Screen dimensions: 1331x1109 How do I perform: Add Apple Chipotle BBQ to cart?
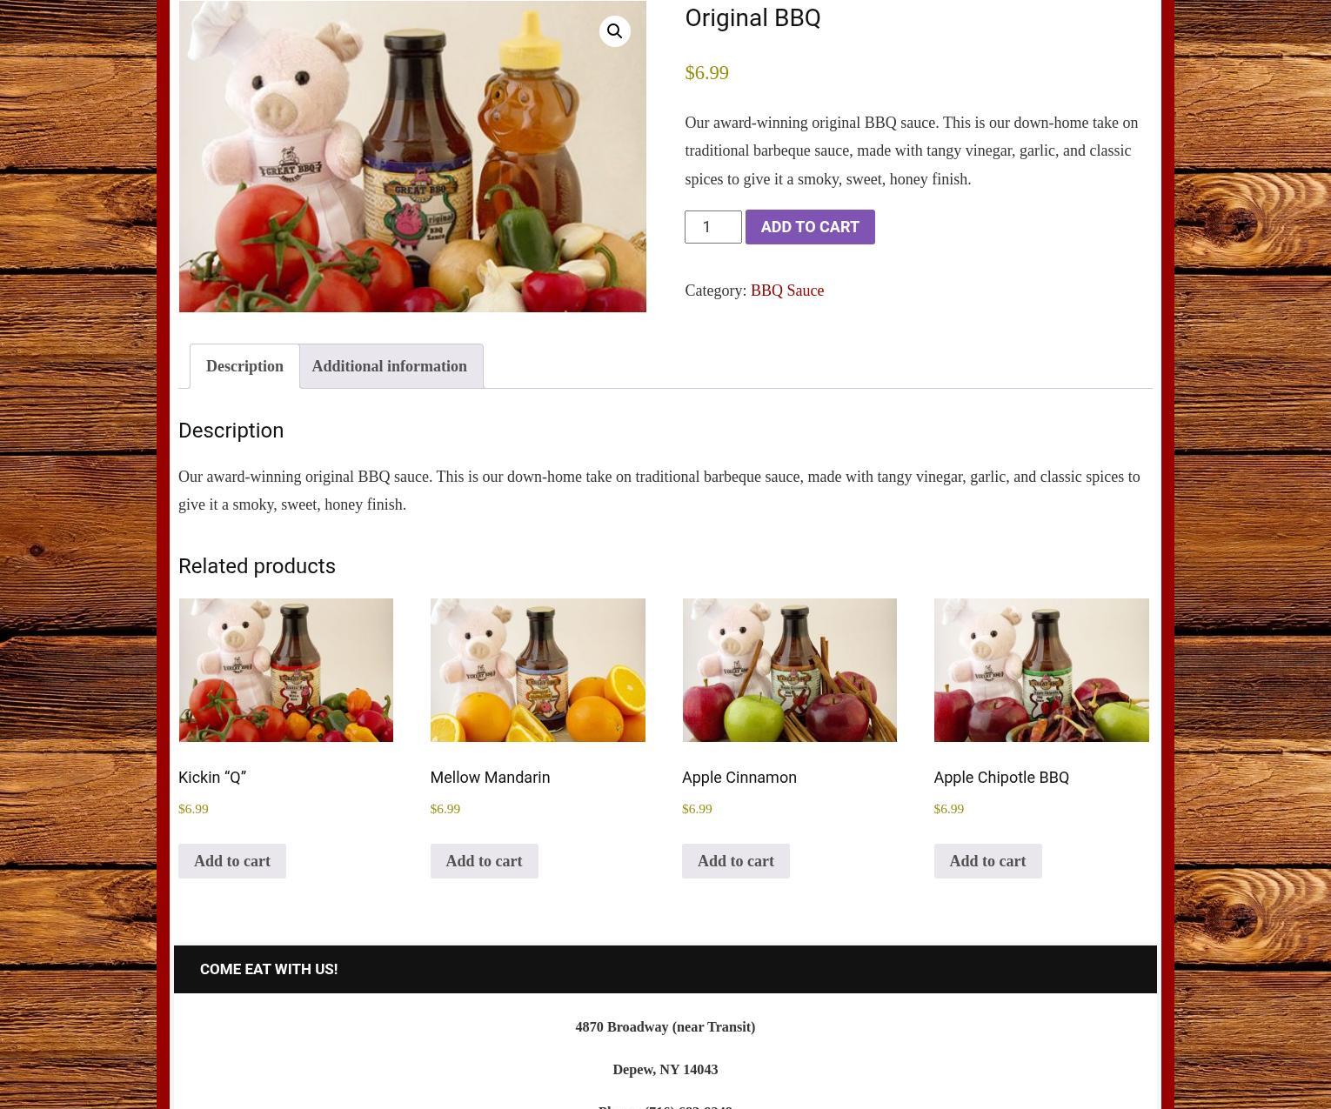[987, 861]
